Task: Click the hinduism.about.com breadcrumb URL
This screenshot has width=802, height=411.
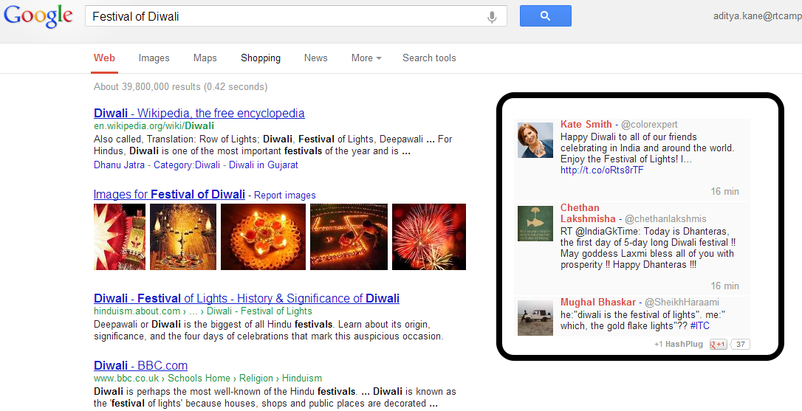Action: point(202,311)
